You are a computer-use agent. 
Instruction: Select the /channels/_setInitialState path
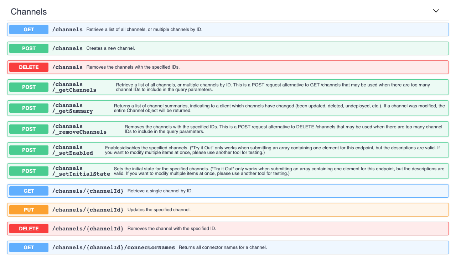(x=81, y=171)
